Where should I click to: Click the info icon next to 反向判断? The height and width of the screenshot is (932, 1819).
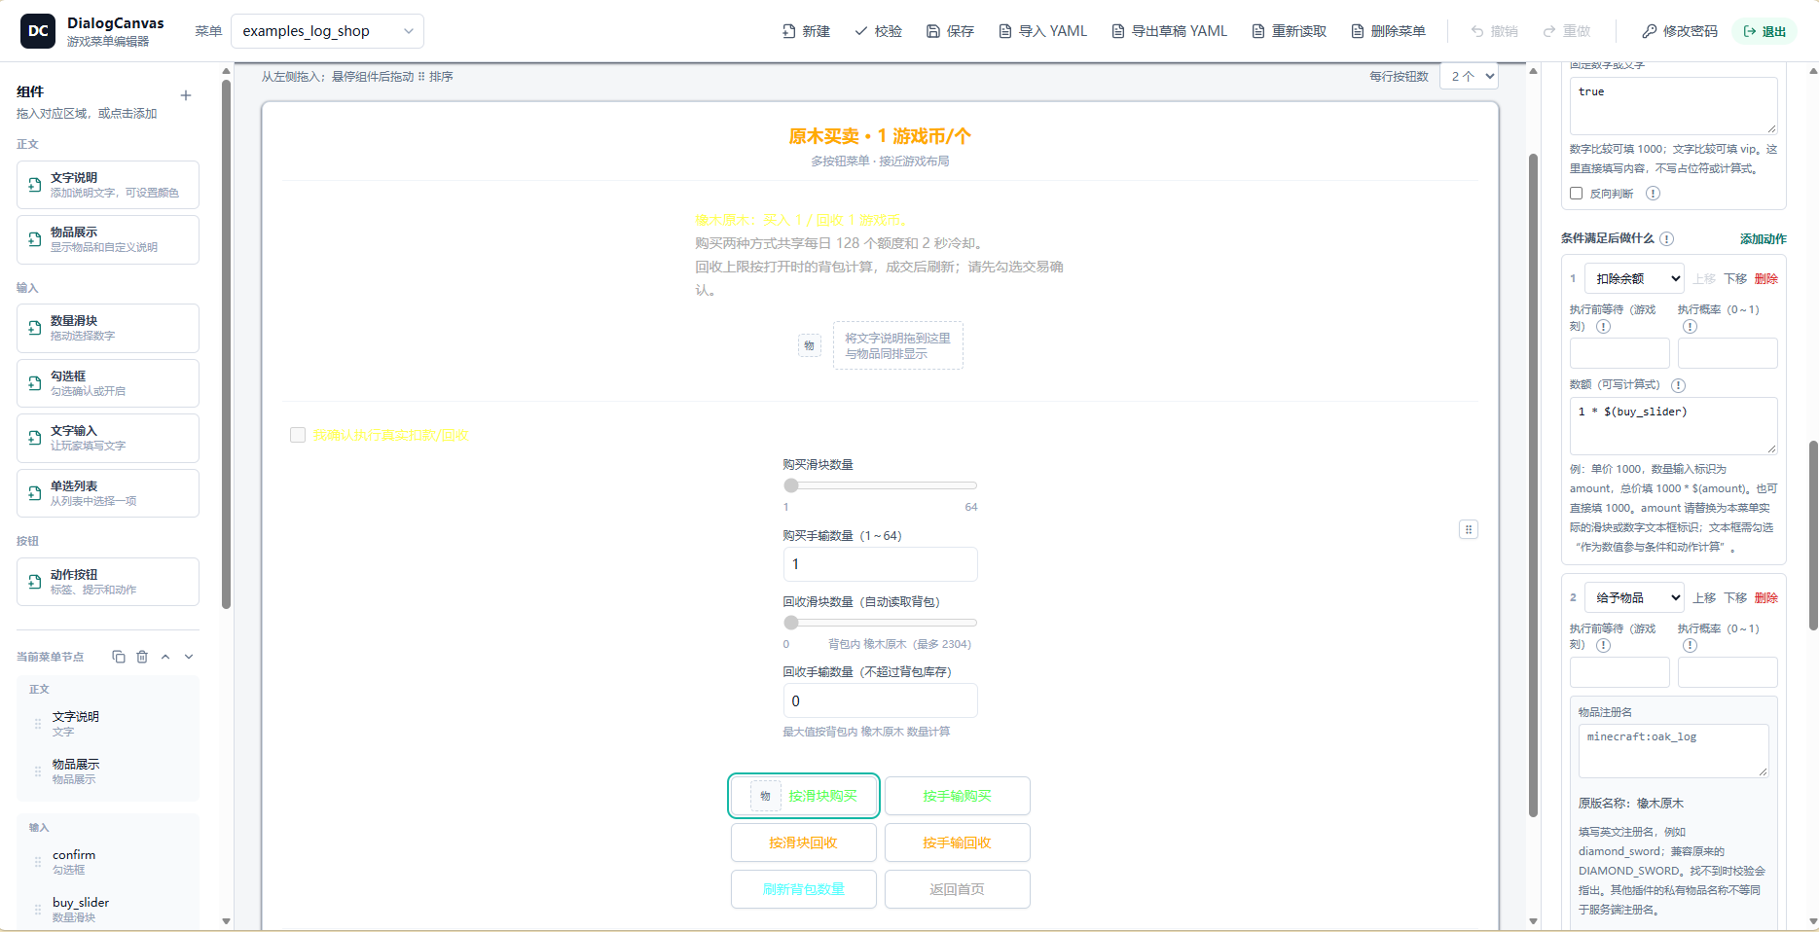point(1653,194)
